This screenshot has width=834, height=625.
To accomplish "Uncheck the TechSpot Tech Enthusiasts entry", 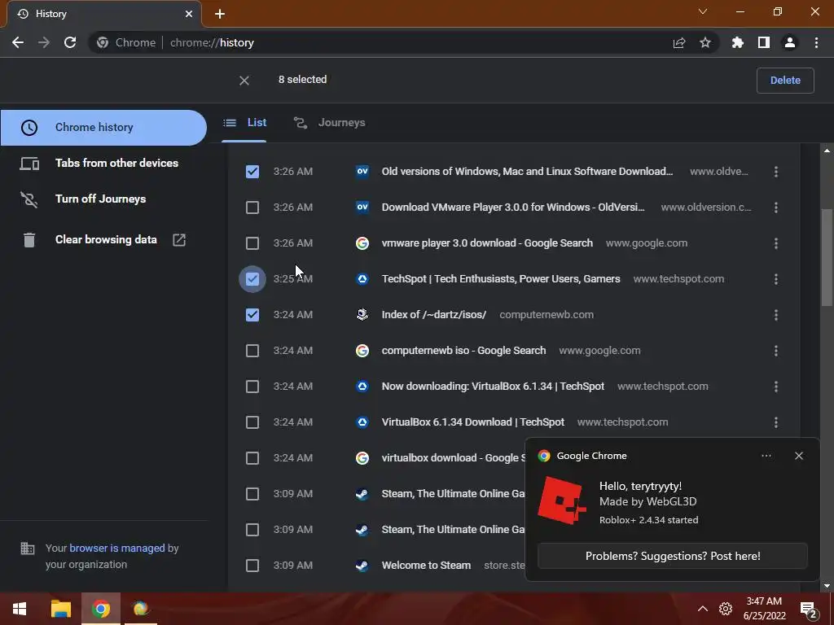I will click(x=252, y=279).
